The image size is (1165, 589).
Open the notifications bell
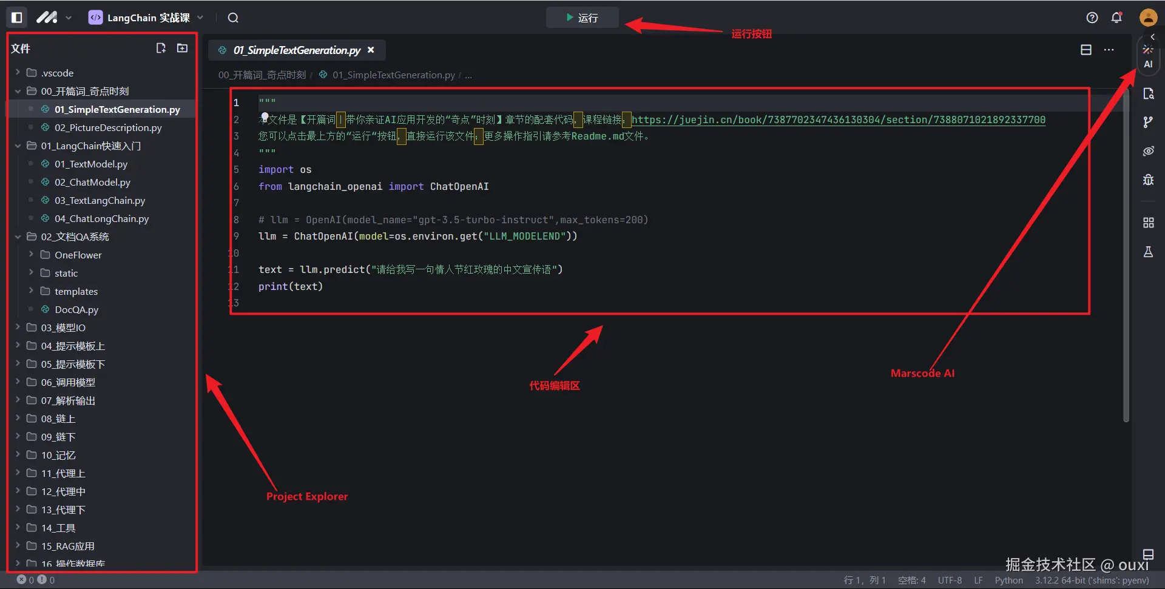point(1116,18)
